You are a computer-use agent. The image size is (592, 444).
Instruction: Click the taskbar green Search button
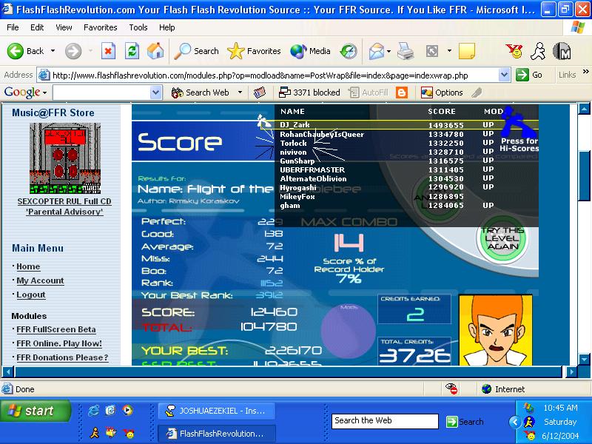[465, 421]
